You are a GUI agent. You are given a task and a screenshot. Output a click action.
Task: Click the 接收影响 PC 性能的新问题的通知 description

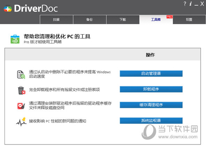[x=58, y=121]
